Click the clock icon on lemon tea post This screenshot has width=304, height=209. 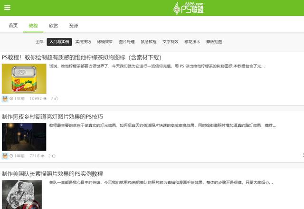click(11, 98)
